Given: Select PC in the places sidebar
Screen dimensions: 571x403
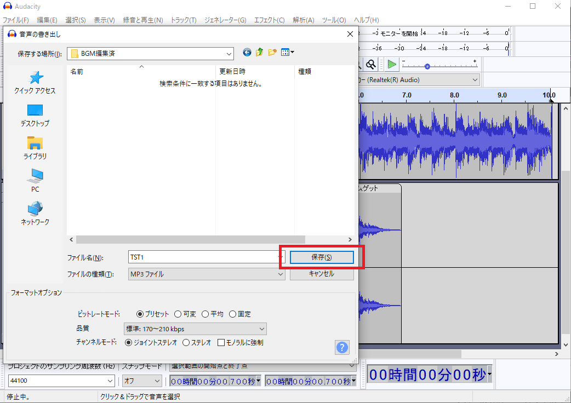Looking at the screenshot, I should click(35, 181).
